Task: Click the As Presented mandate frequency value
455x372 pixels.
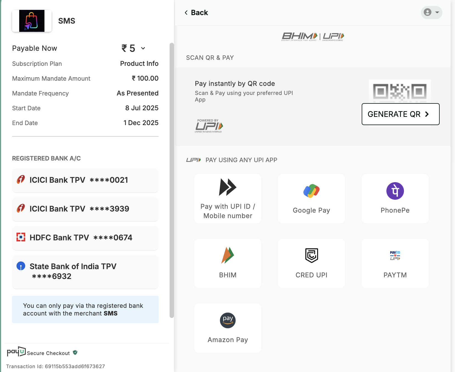Action: coord(137,93)
